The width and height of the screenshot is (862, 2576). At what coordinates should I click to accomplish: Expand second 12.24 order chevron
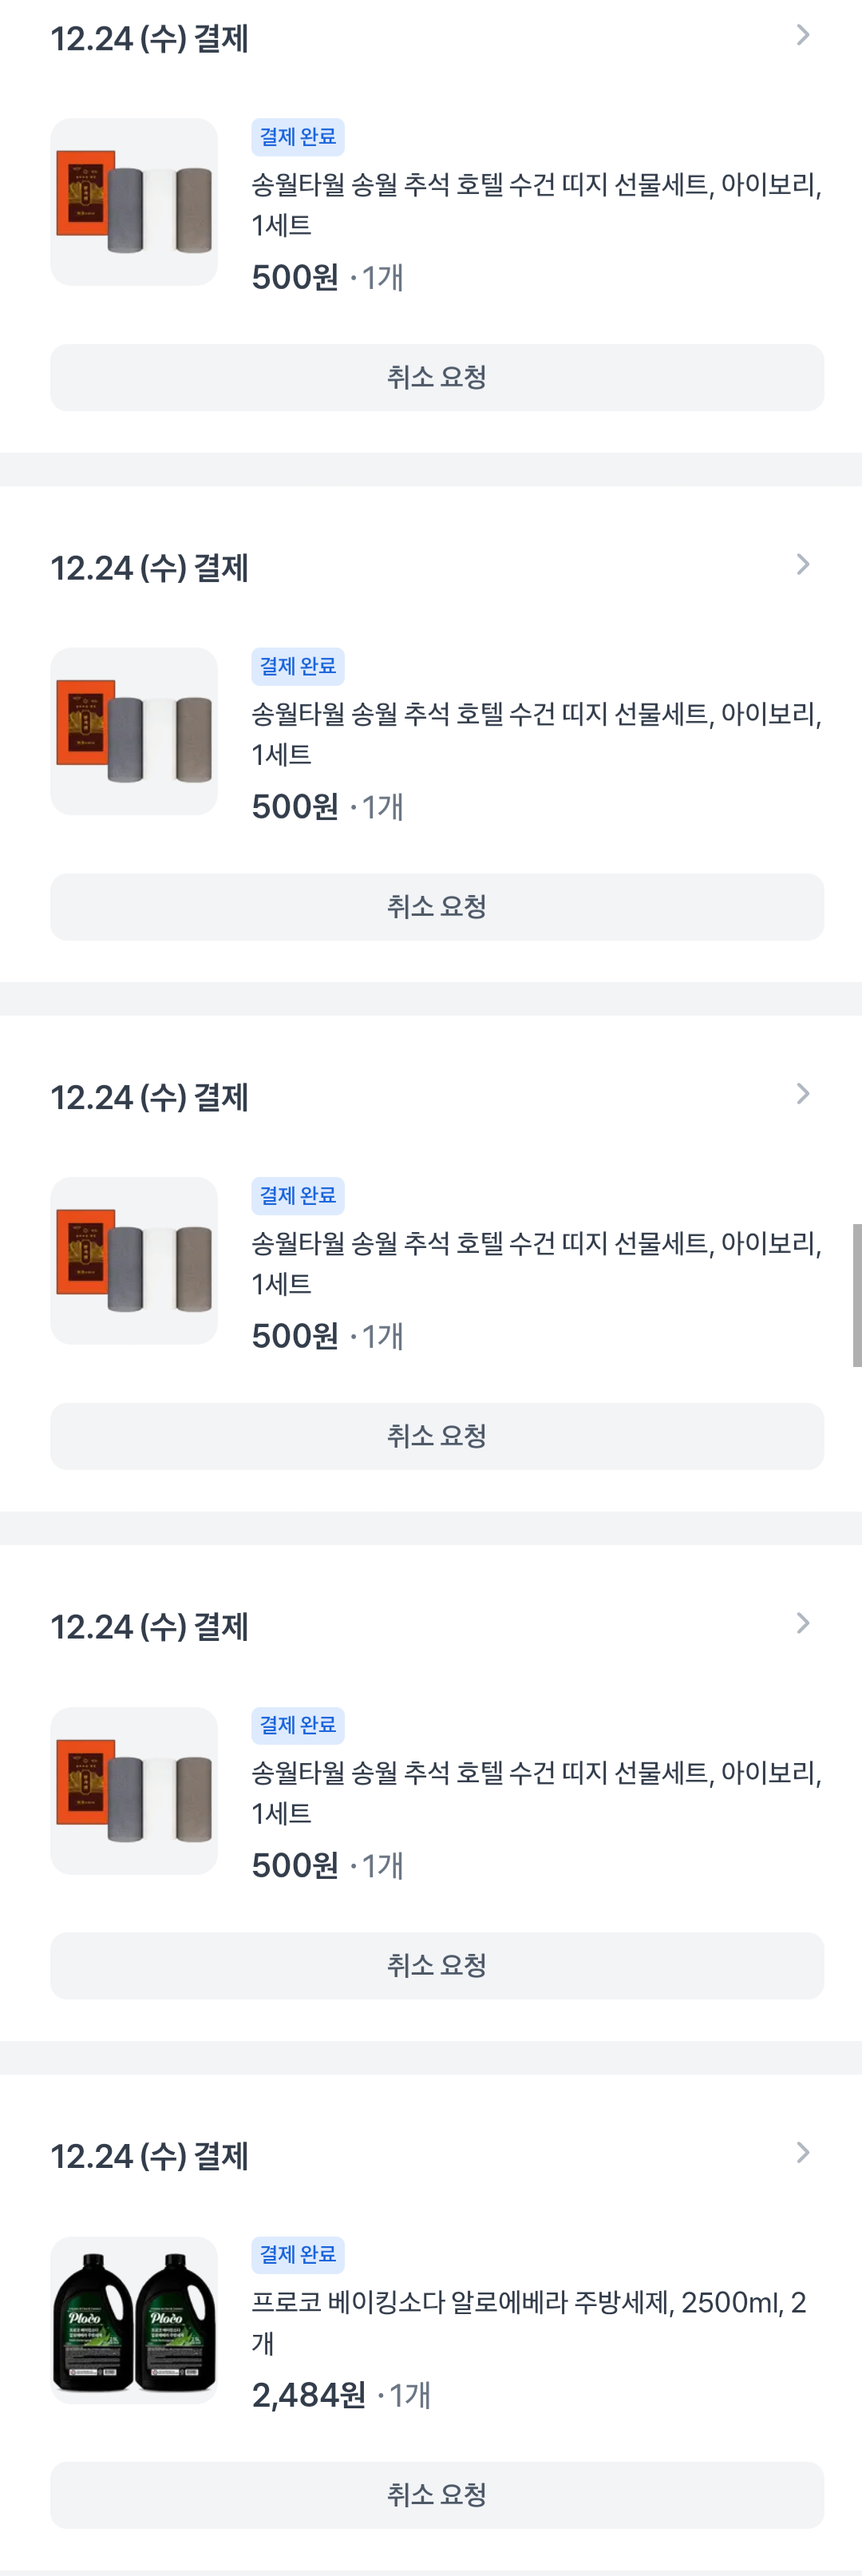click(802, 565)
